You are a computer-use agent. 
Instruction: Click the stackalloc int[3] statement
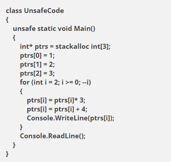pyautogui.click(x=65, y=47)
